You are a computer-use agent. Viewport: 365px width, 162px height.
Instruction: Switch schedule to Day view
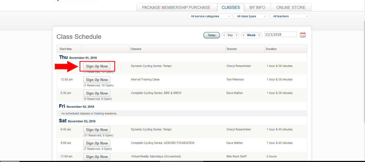pos(230,35)
